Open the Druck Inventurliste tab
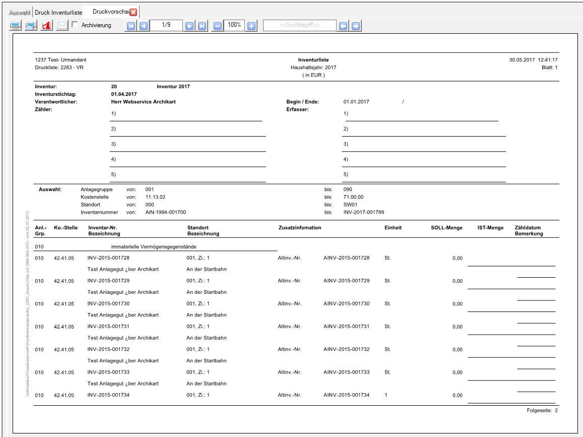 click(58, 12)
